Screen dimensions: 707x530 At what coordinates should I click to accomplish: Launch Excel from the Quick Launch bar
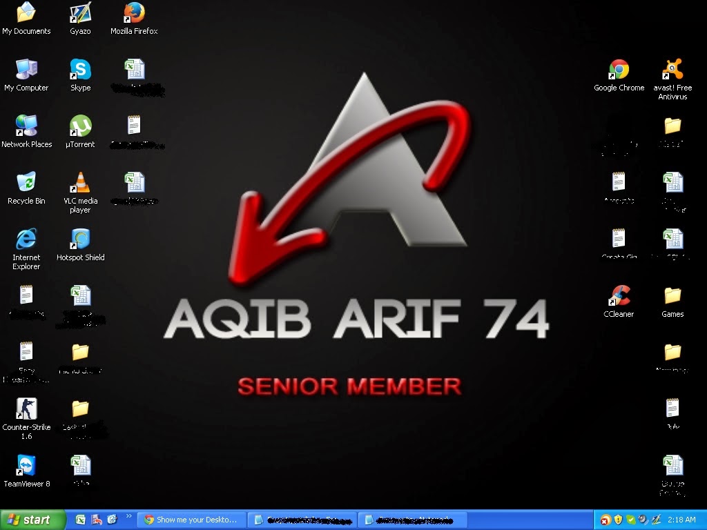point(80,520)
